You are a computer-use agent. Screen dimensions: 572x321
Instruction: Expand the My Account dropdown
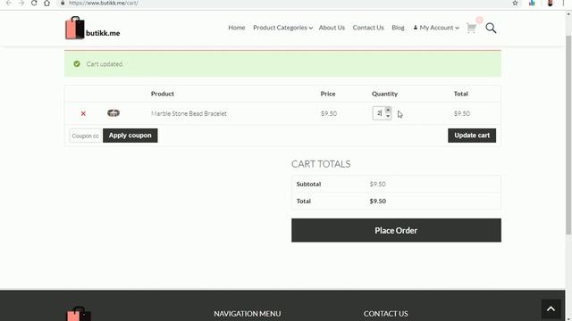(x=436, y=28)
